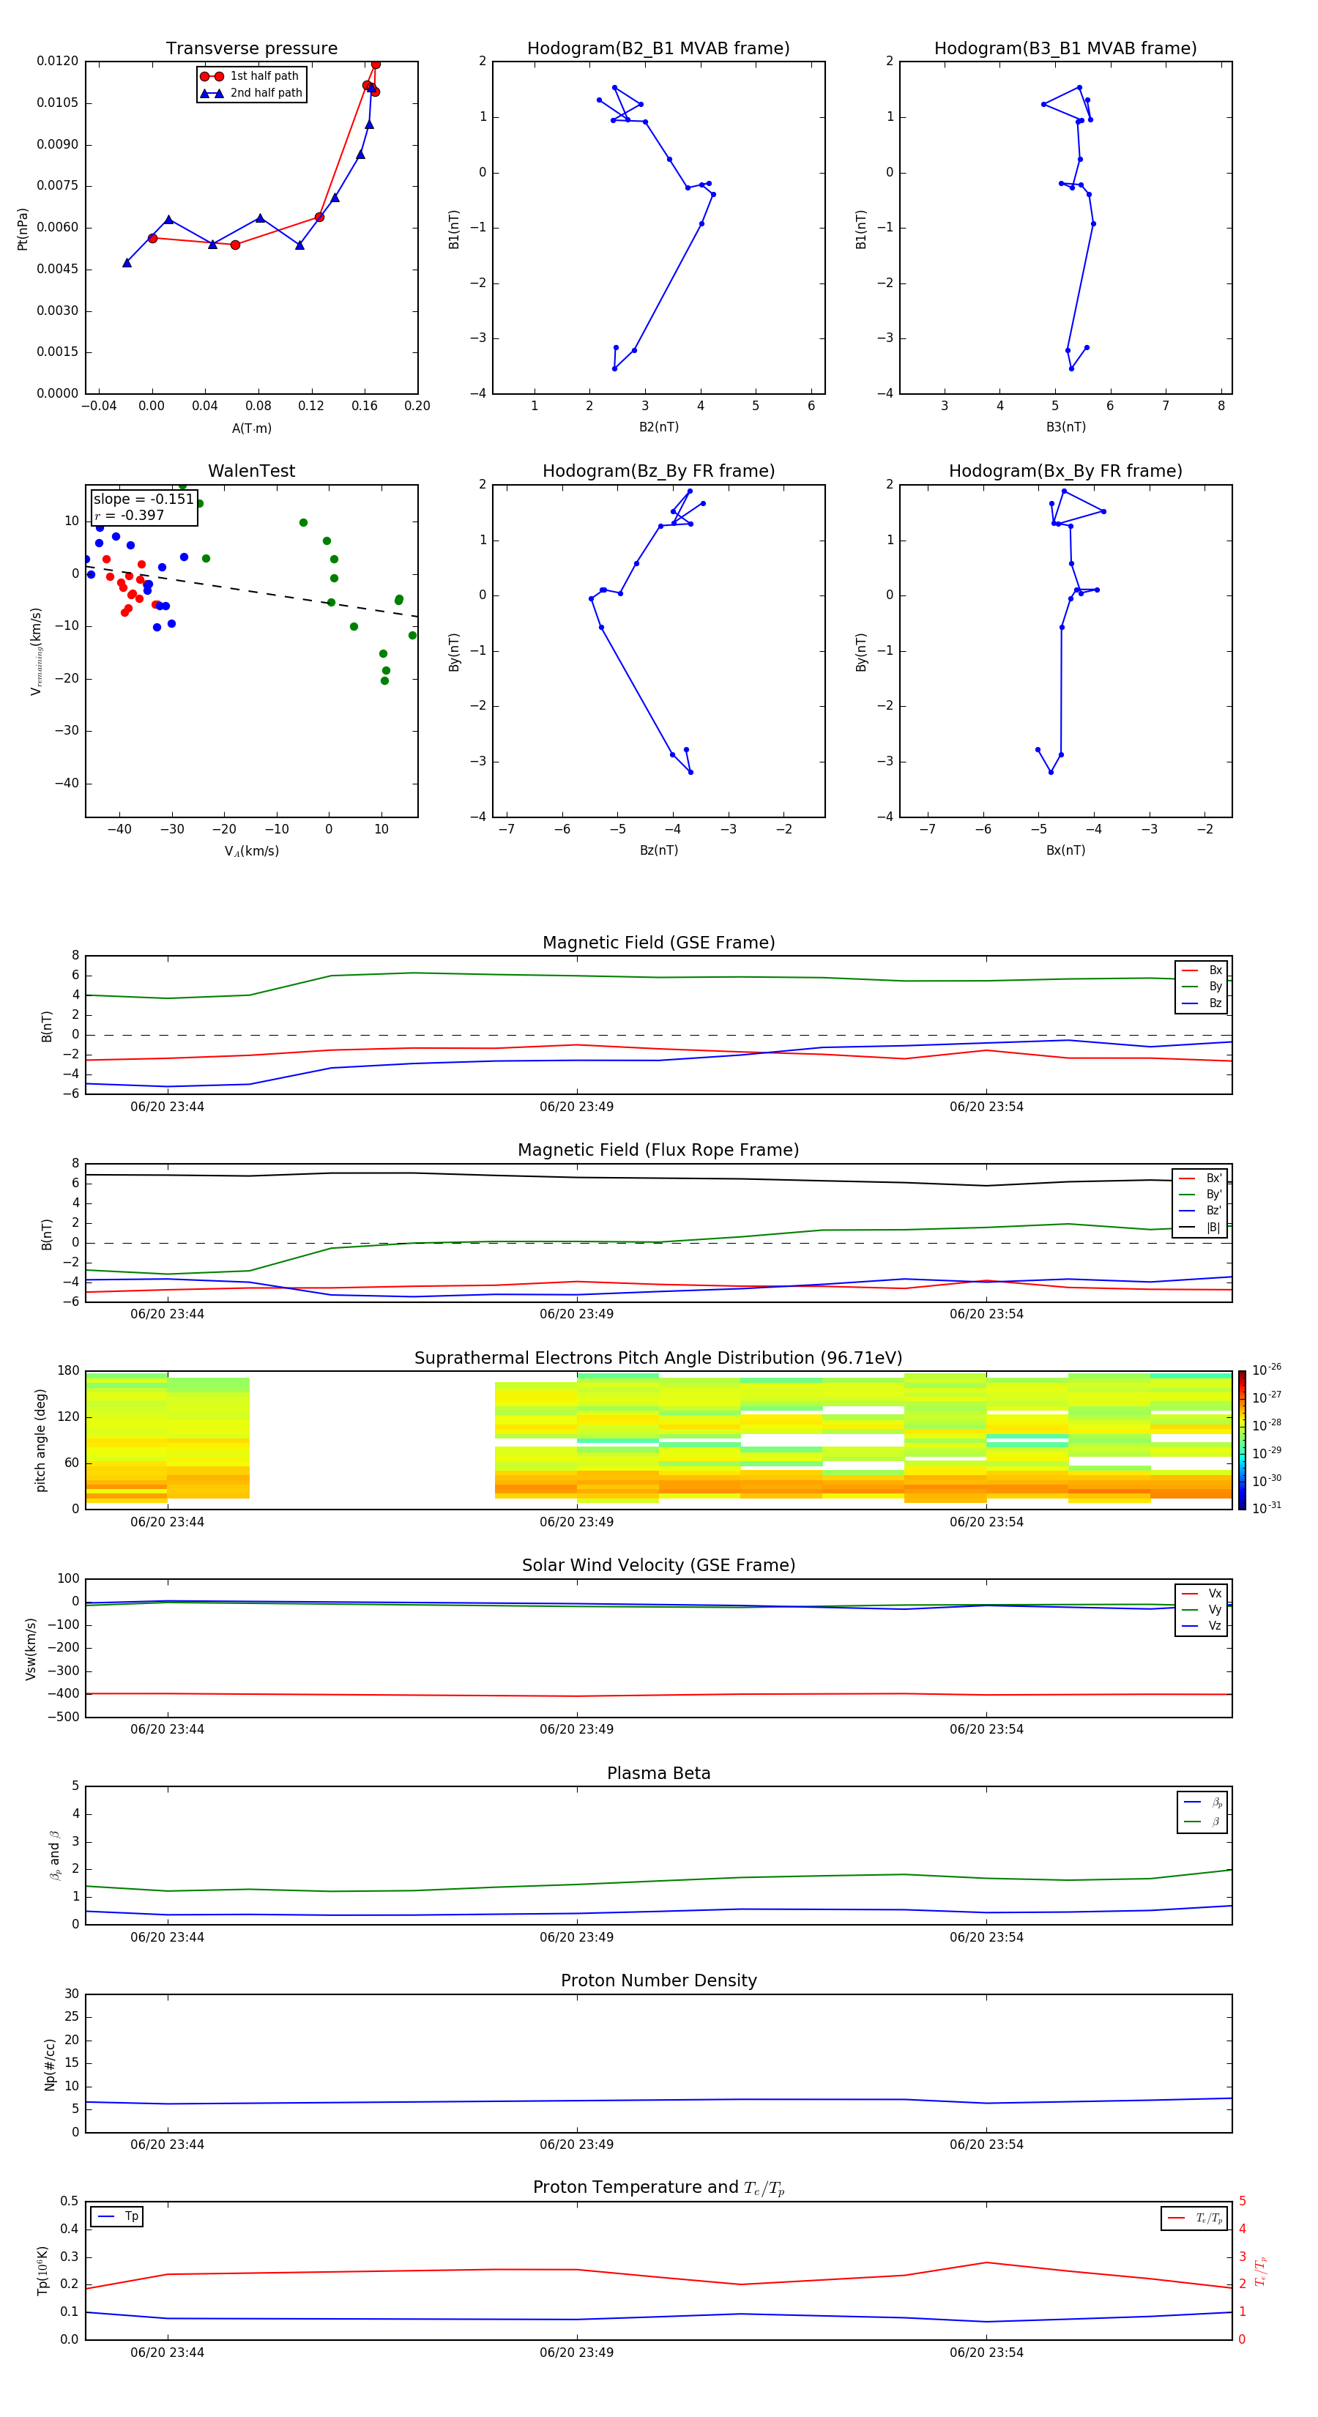The width and height of the screenshot is (1318, 2417).
Task: Click the '1st half path' legend entry
Action: (251, 76)
